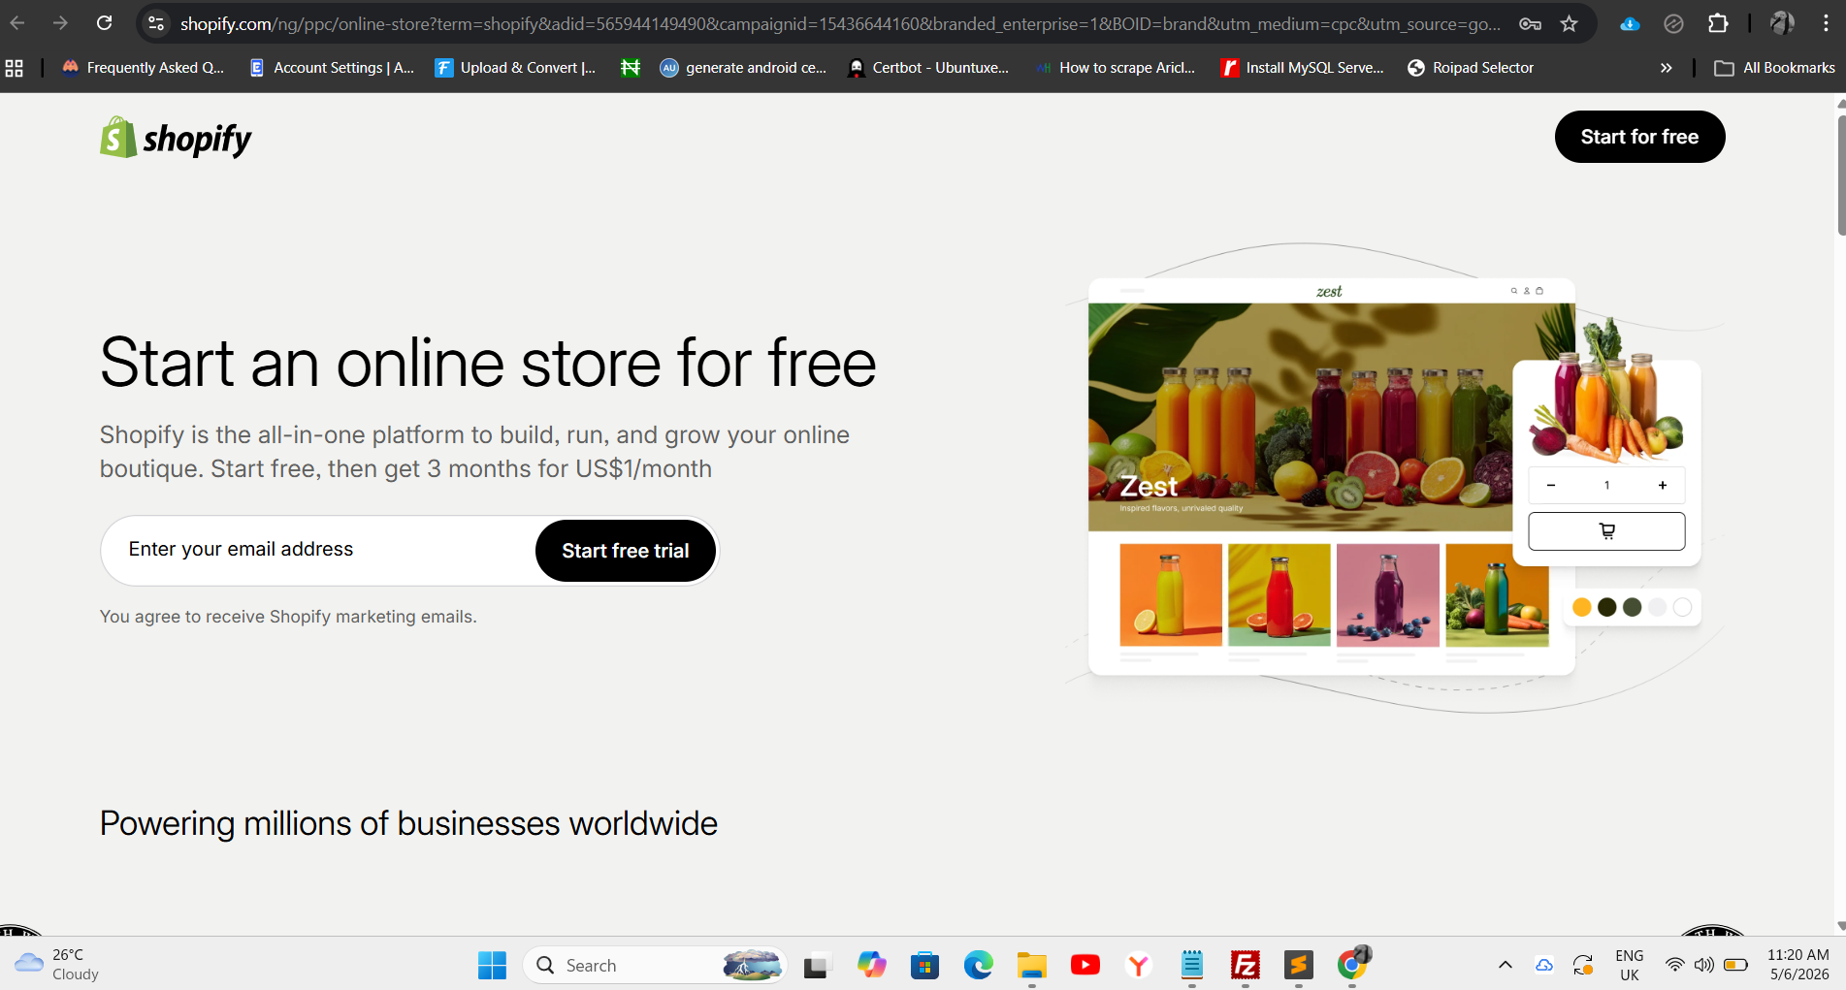
Task: Open Notepad app from taskbar
Action: [1191, 965]
